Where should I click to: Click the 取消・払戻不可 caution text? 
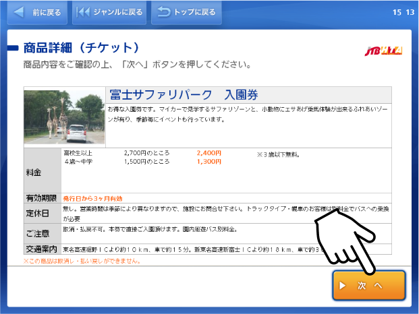click(150, 229)
